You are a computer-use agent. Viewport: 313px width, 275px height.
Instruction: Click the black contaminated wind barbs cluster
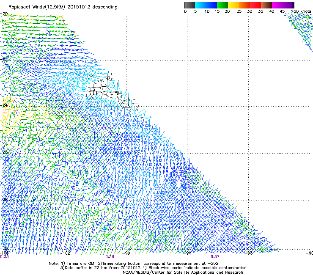tap(113, 92)
